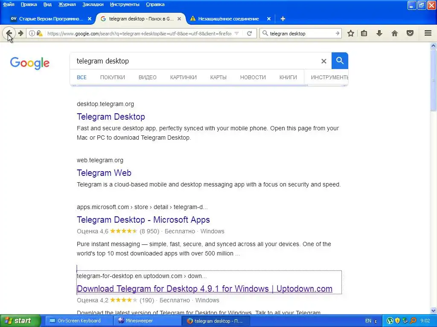This screenshot has height=327, width=437.
Task: Click the vertical scrollbar thumb
Action: [x=434, y=80]
